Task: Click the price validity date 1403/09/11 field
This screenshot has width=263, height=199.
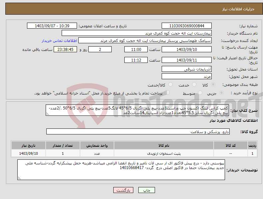Action: tap(187, 60)
